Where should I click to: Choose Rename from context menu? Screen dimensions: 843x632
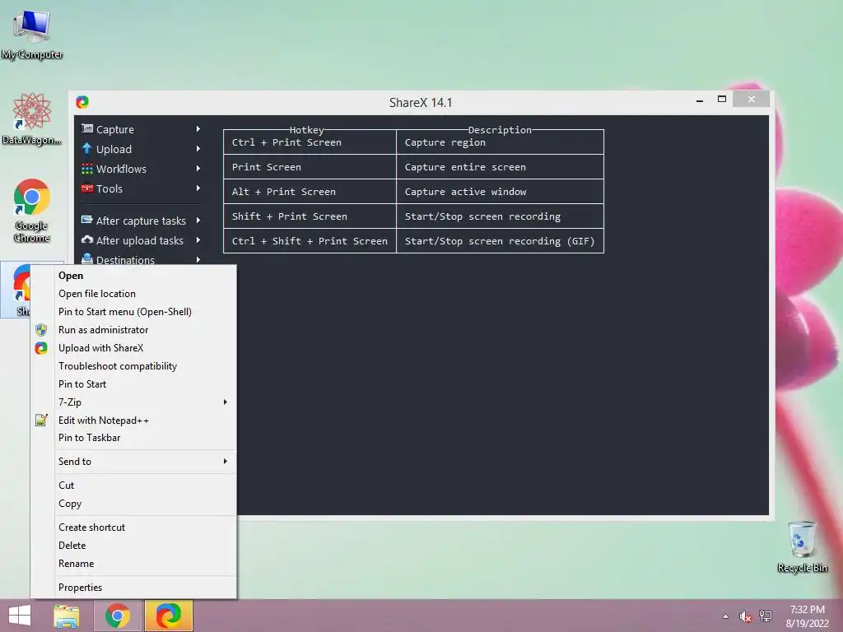(x=133, y=564)
